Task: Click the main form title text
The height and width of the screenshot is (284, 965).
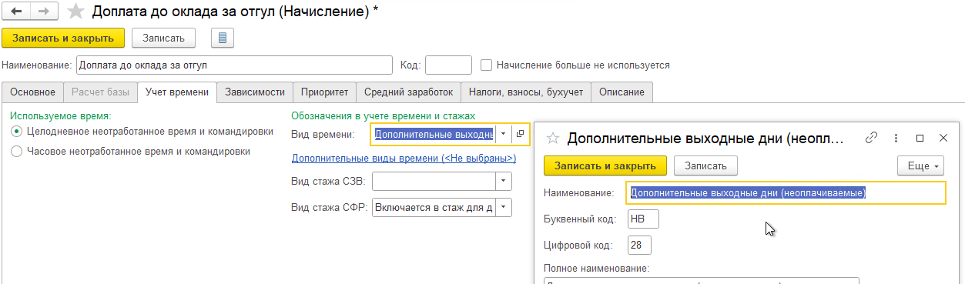Action: point(235,12)
